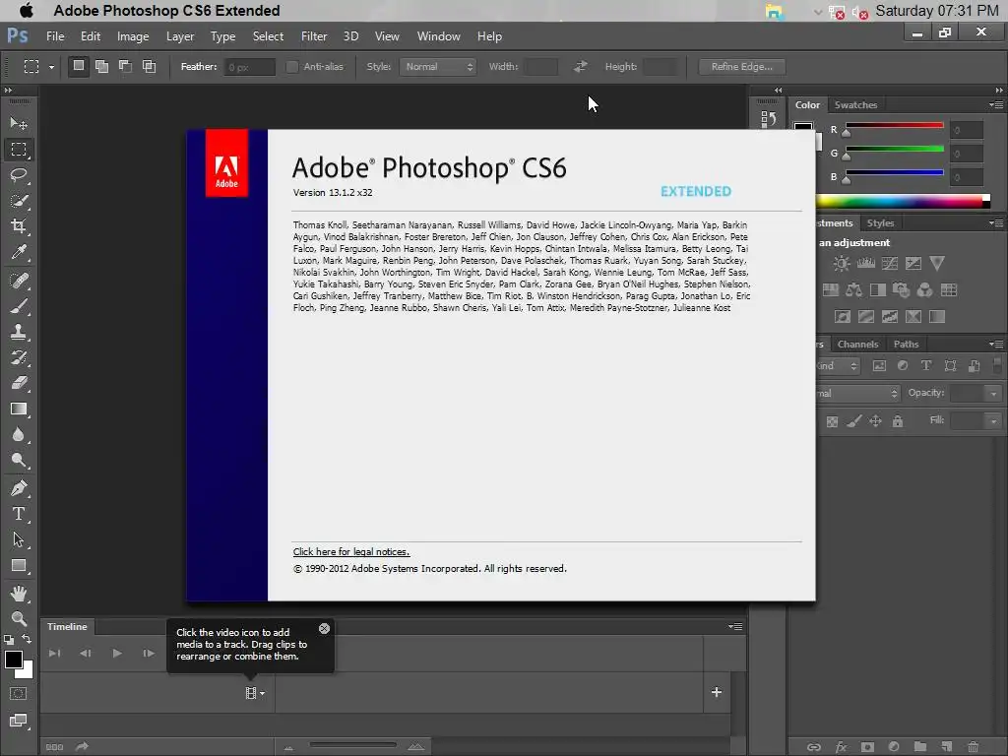Open the Filter menu

(x=314, y=36)
